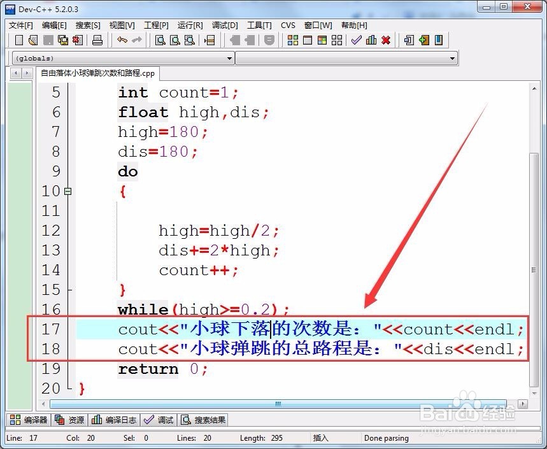This screenshot has width=547, height=449.
Task: Click on code line 'dis+=2*high;'
Action: [218, 250]
